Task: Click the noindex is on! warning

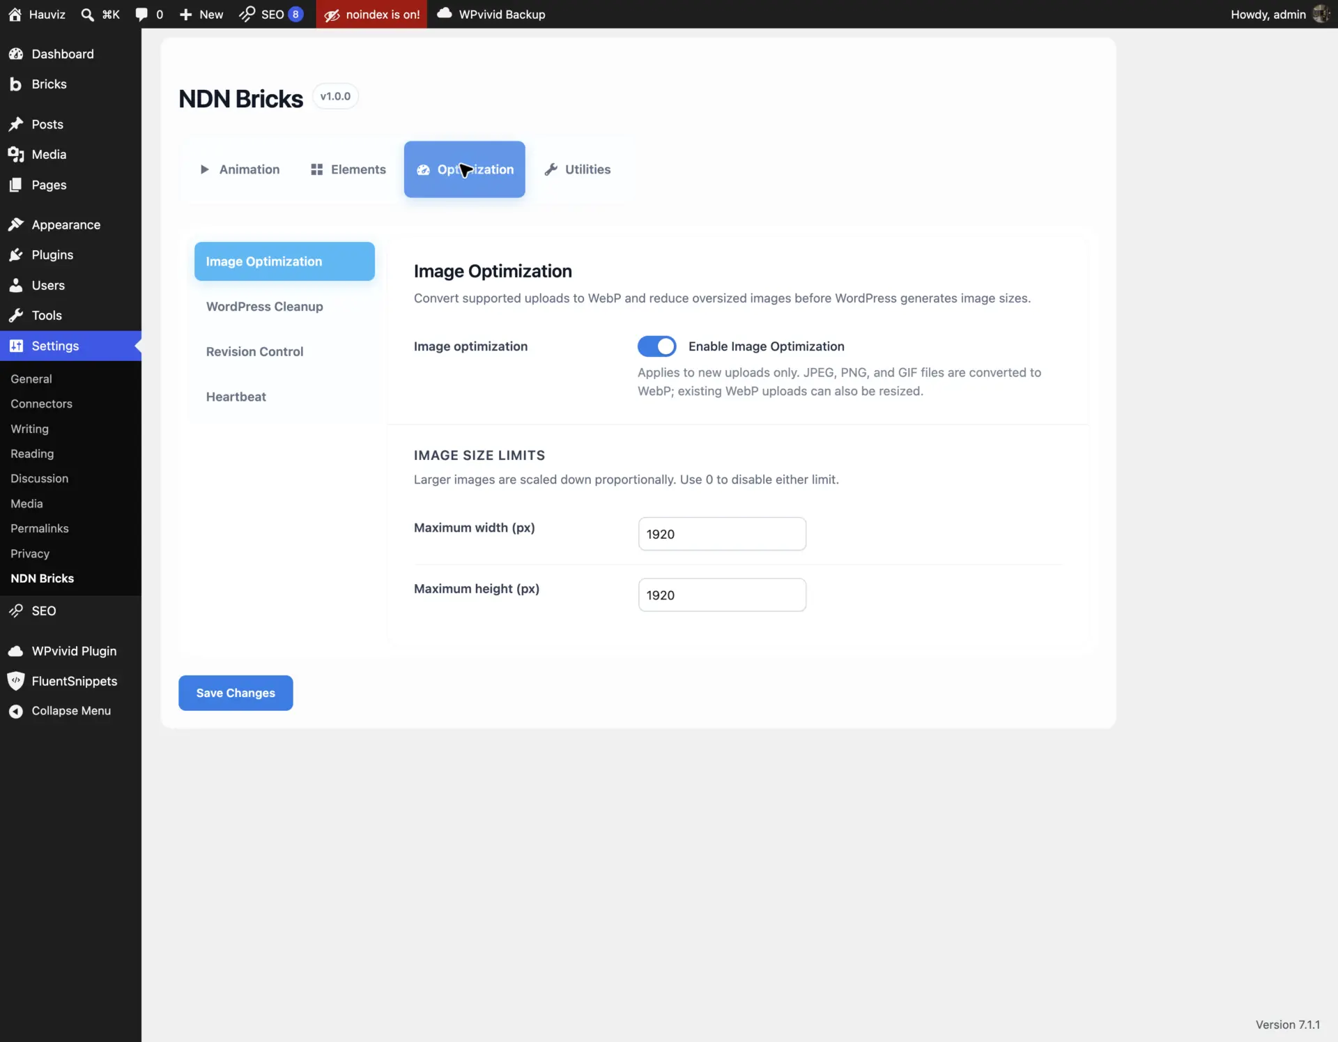Action: (371, 14)
